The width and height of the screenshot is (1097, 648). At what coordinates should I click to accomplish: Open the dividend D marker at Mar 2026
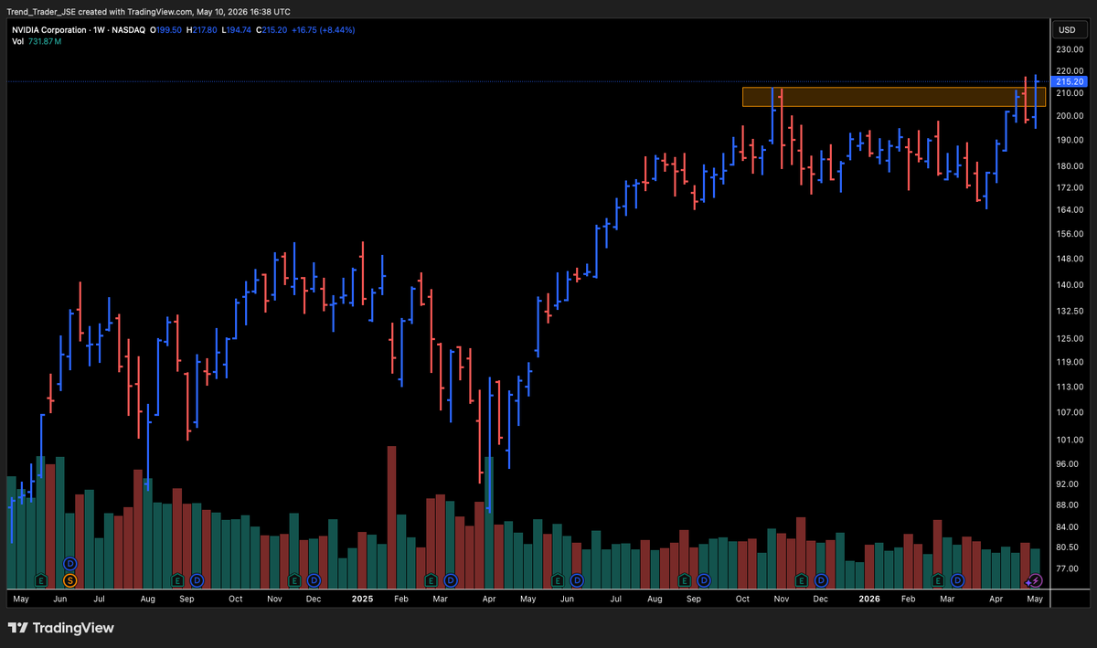click(958, 579)
